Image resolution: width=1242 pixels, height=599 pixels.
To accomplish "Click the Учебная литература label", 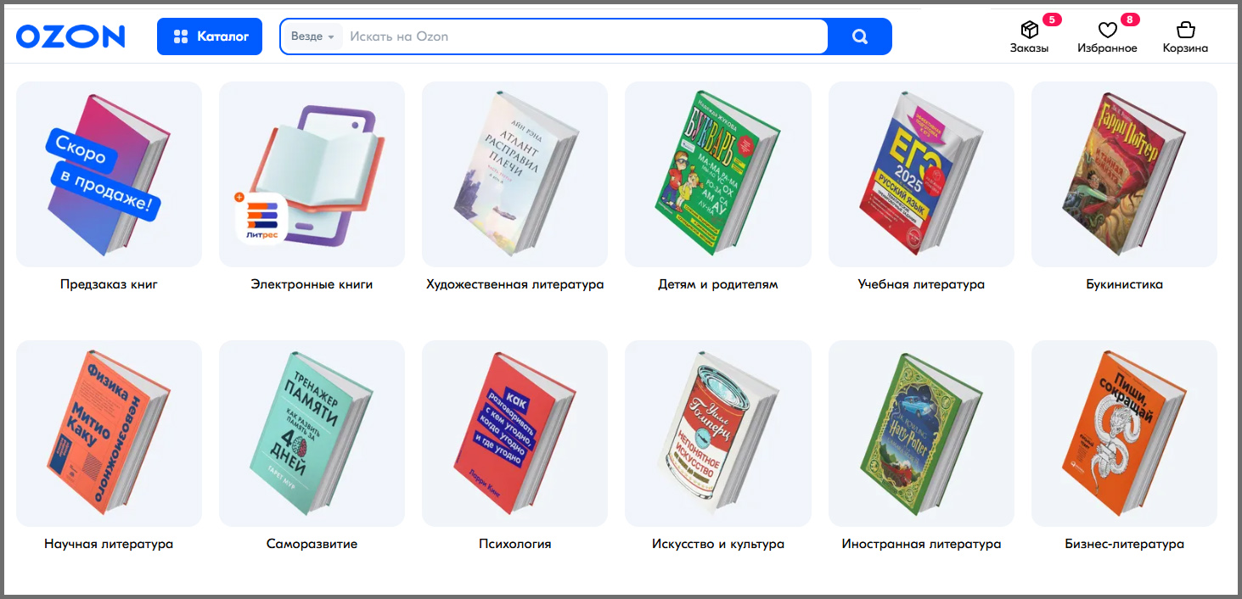I will (921, 284).
